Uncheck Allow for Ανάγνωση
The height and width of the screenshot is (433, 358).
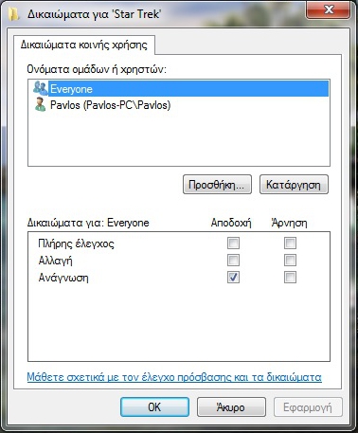point(233,278)
